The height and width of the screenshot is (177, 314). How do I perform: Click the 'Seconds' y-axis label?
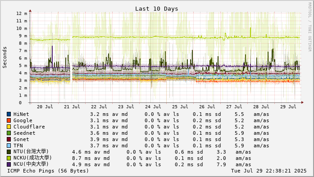[x=5, y=58]
